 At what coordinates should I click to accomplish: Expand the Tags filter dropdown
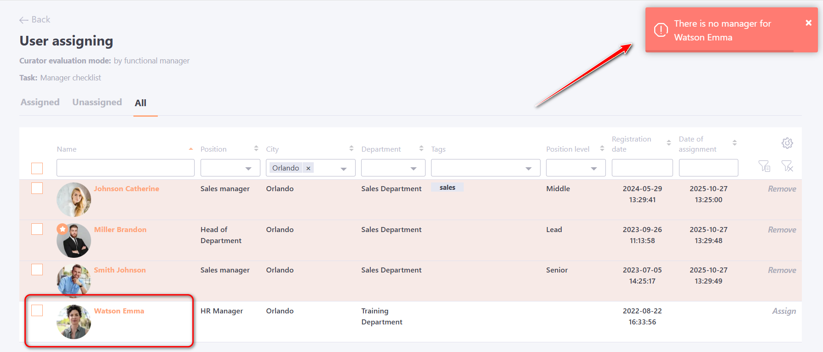pyautogui.click(x=528, y=168)
